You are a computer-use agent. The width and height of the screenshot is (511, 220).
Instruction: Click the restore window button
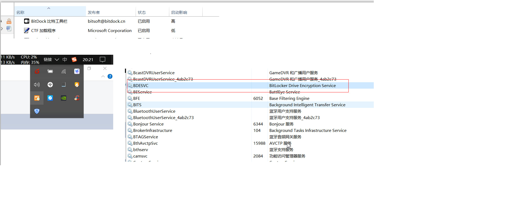click(x=89, y=68)
